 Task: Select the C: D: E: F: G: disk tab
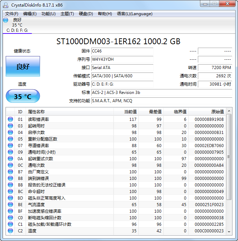[17, 25]
